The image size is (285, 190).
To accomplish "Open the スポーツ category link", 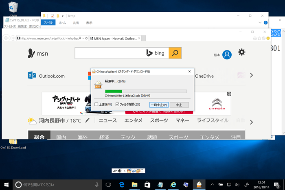I will [159, 120].
